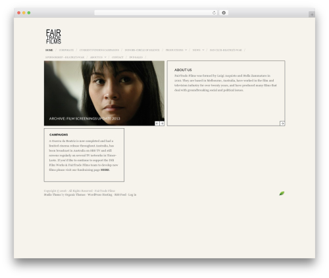Open the Contact menu item
Viewport: 329px width, 278px height.
118,57
